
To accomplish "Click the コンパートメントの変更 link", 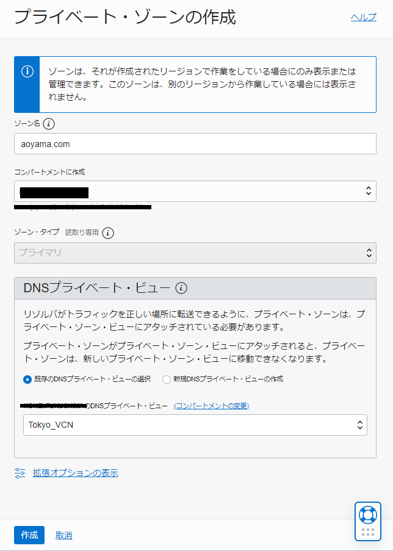I will [212, 406].
